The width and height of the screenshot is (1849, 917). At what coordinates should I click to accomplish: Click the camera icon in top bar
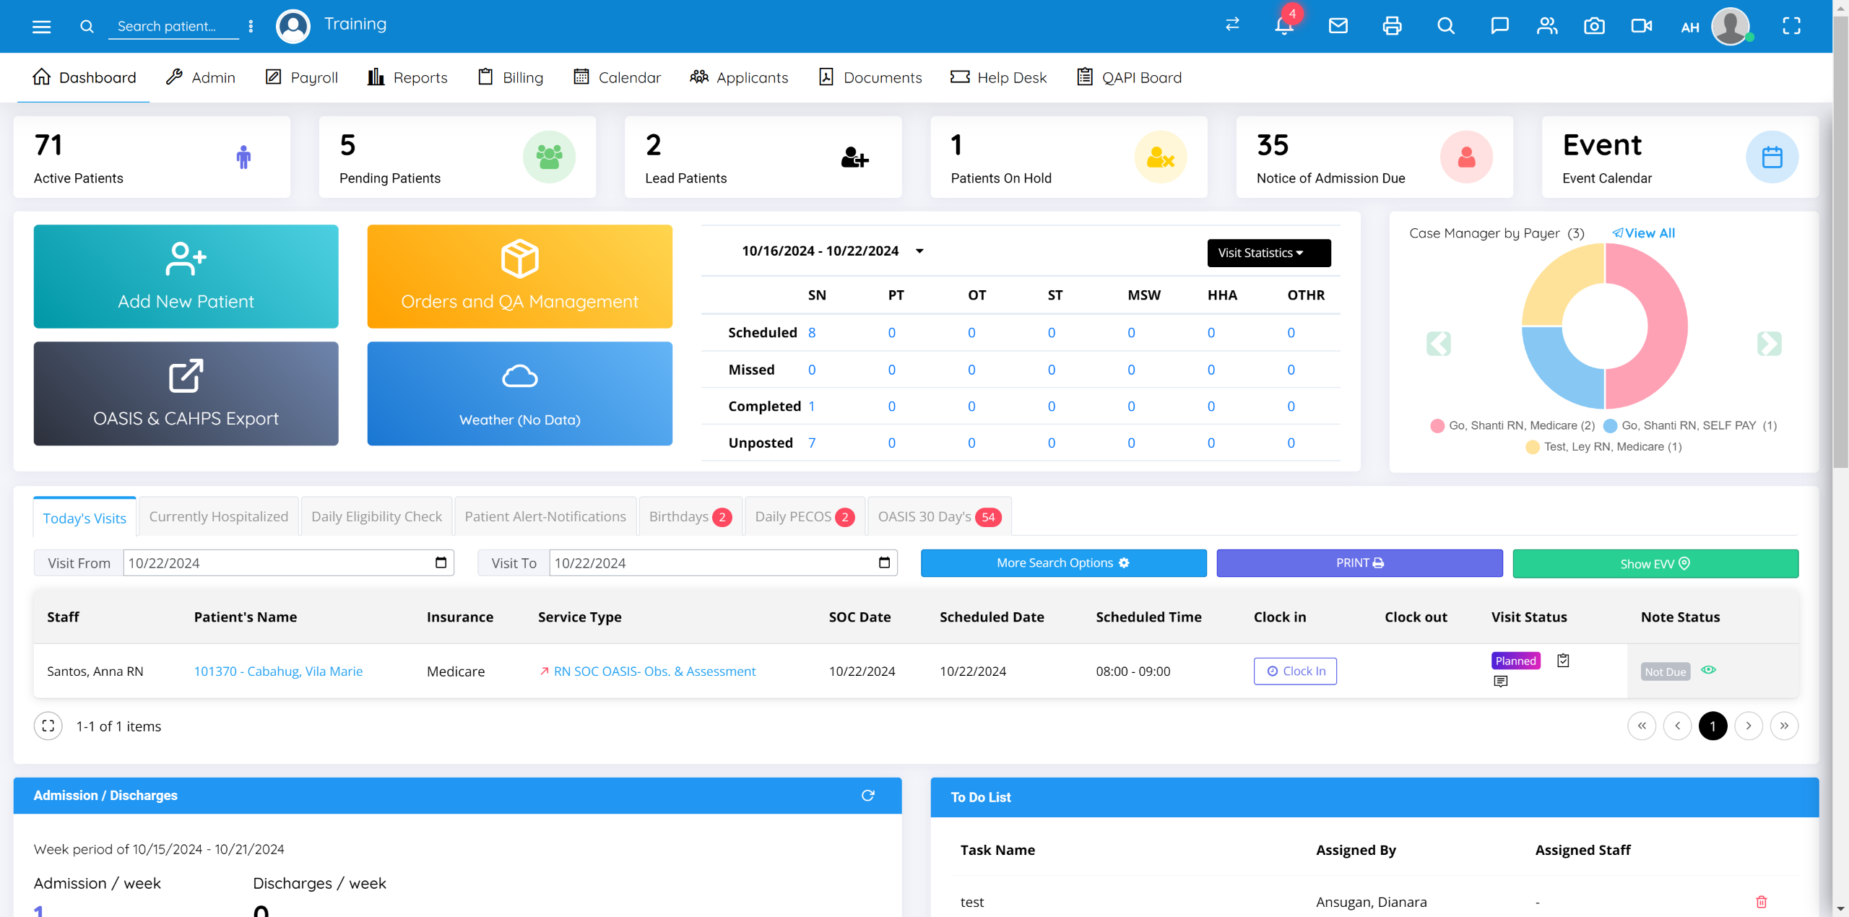[1594, 26]
